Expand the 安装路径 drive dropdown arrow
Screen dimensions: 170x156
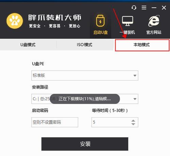pos(135,99)
